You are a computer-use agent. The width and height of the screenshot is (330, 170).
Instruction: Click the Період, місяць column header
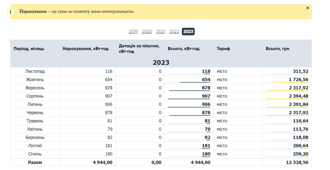(x=29, y=49)
